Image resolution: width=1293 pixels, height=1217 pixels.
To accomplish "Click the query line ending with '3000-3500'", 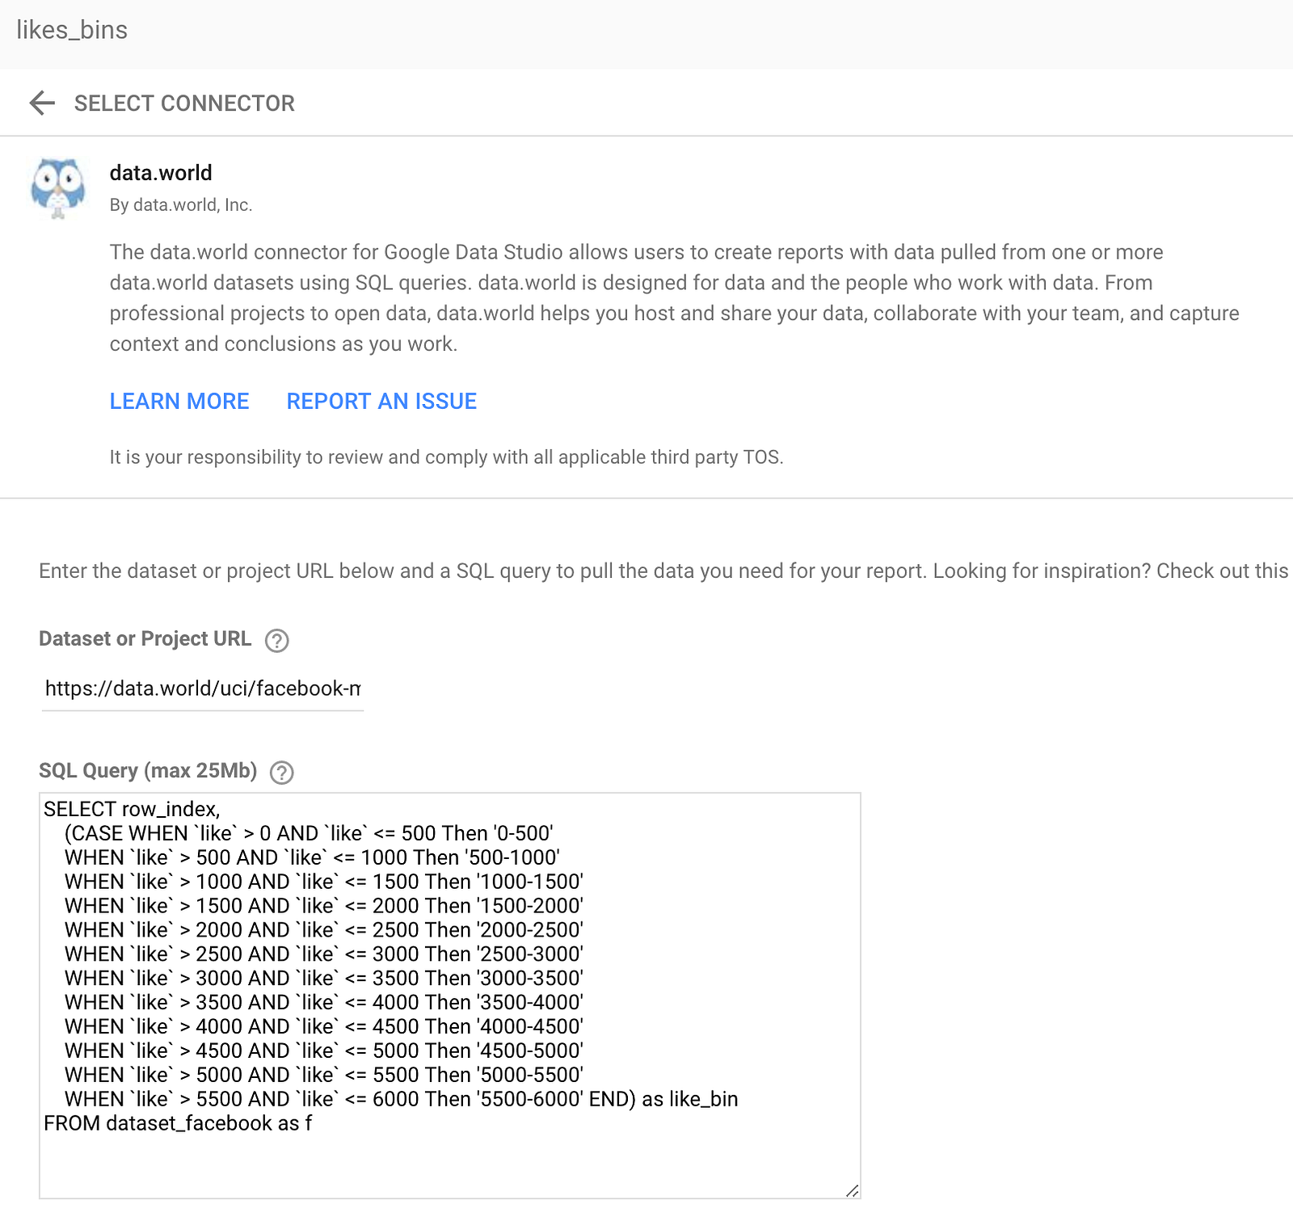I will coord(324,978).
